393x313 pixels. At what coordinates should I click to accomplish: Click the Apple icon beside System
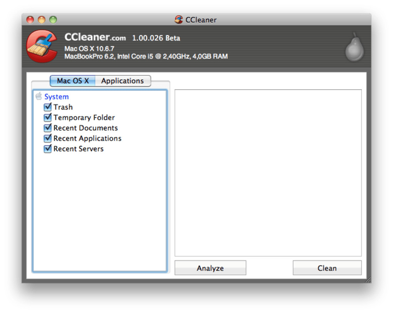(x=39, y=96)
